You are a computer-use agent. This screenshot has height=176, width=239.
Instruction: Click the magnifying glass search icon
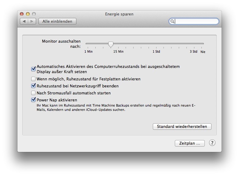pos(172,21)
